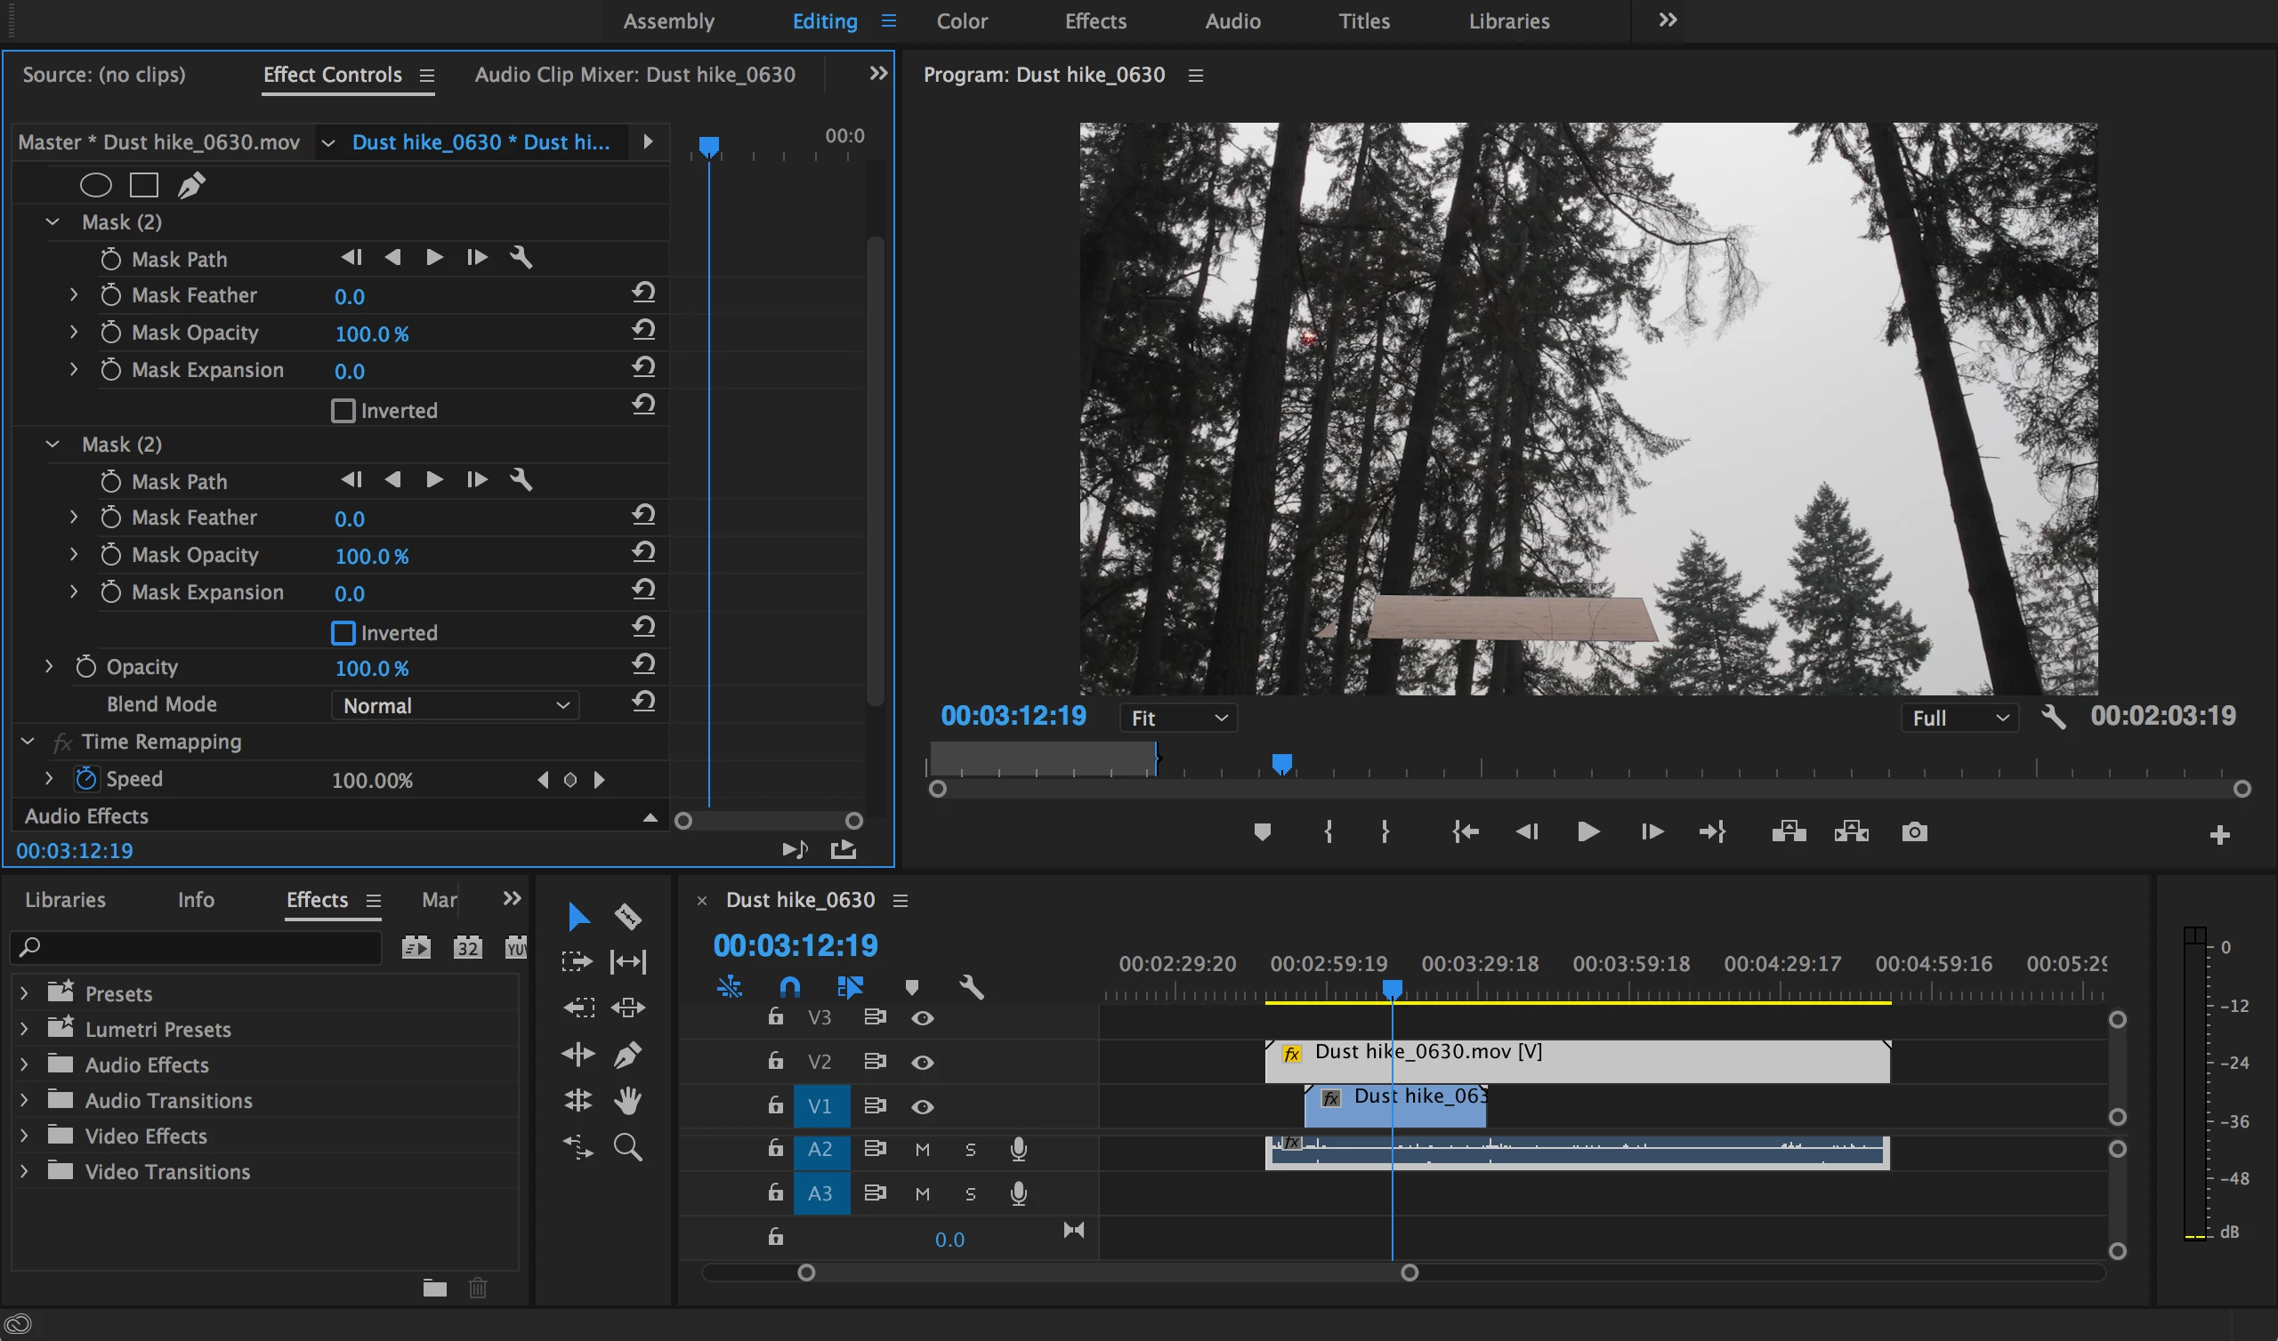The width and height of the screenshot is (2278, 1341).
Task: Check the second mask's Inverted checkbox
Action: pyautogui.click(x=343, y=632)
